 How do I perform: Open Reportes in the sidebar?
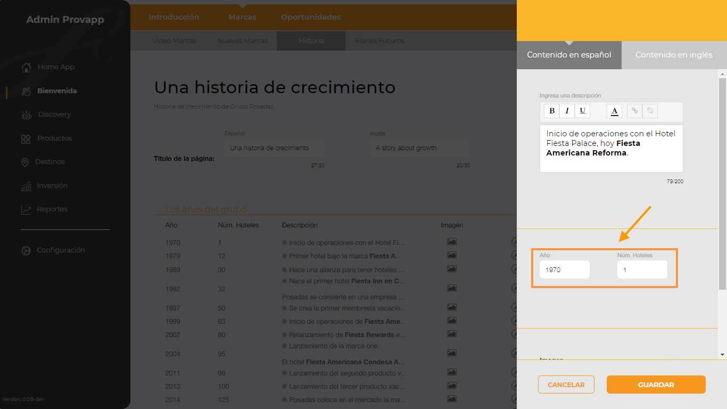[x=44, y=209]
